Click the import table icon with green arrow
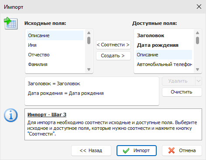 click(x=11, y=23)
